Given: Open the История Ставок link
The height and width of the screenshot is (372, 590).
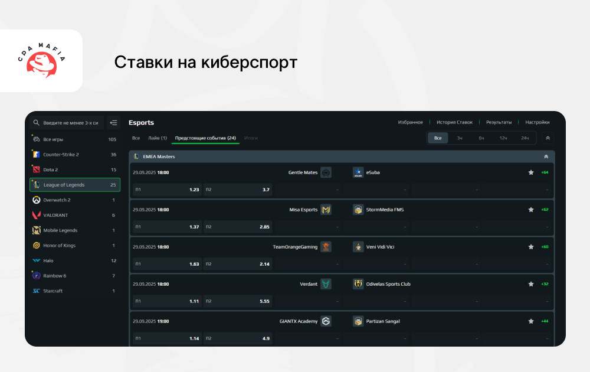Looking at the screenshot, I should tap(454, 122).
